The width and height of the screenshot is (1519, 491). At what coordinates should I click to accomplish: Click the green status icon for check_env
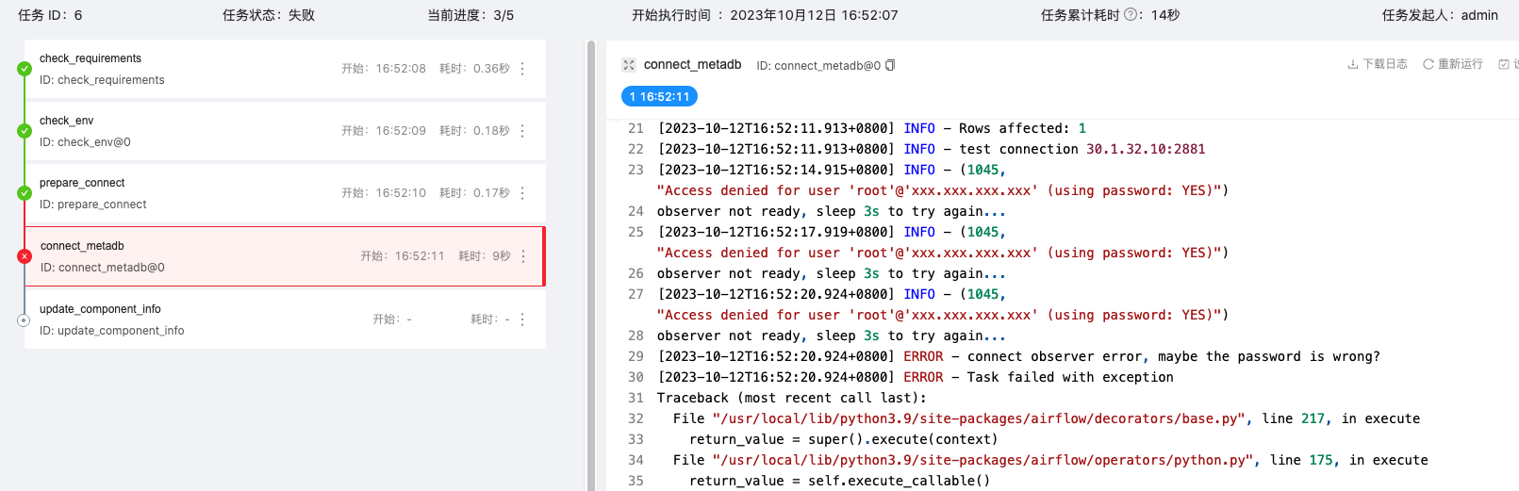point(25,131)
